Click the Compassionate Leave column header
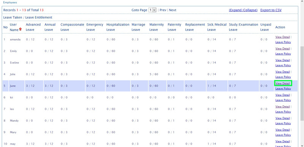This screenshot has width=304, height=147. pyautogui.click(x=72, y=27)
